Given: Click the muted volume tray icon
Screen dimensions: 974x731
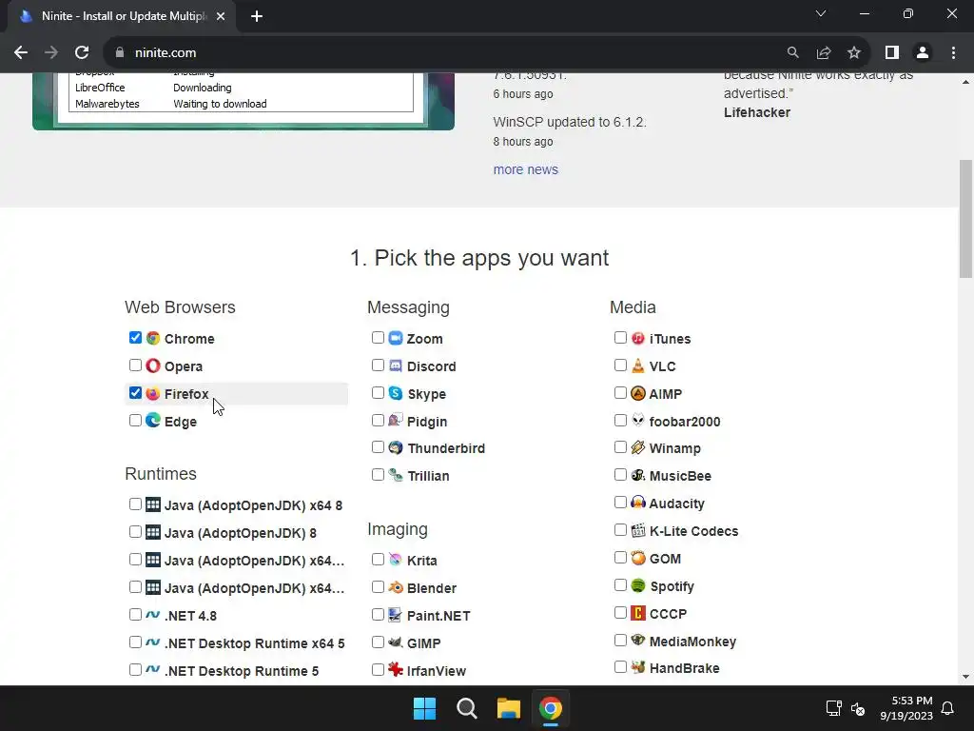Looking at the screenshot, I should (x=858, y=708).
